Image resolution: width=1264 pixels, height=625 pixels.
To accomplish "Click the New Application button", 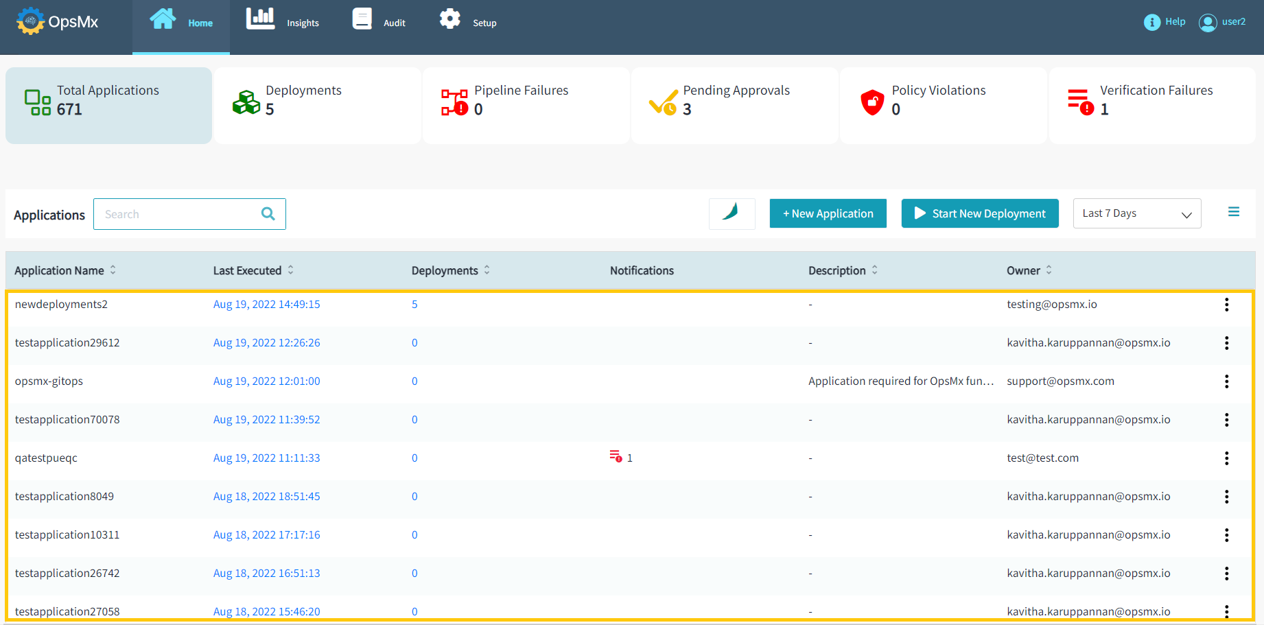I will [x=828, y=213].
